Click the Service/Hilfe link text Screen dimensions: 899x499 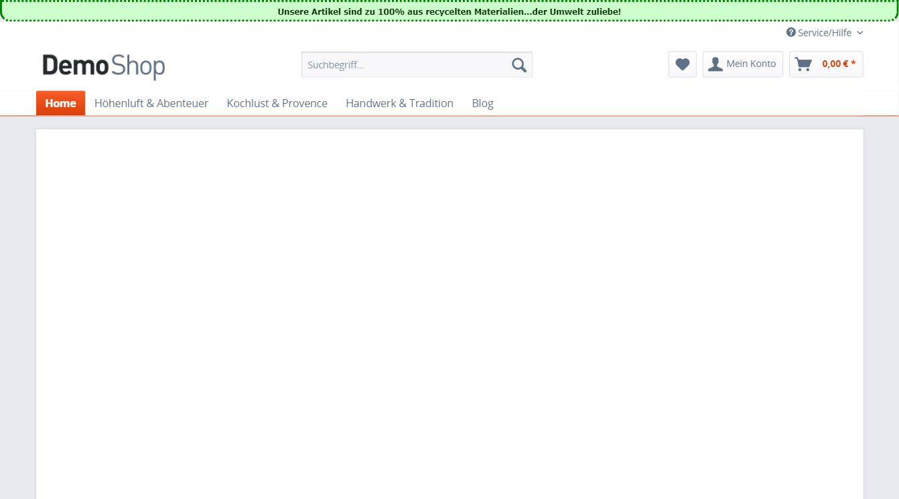tap(825, 33)
